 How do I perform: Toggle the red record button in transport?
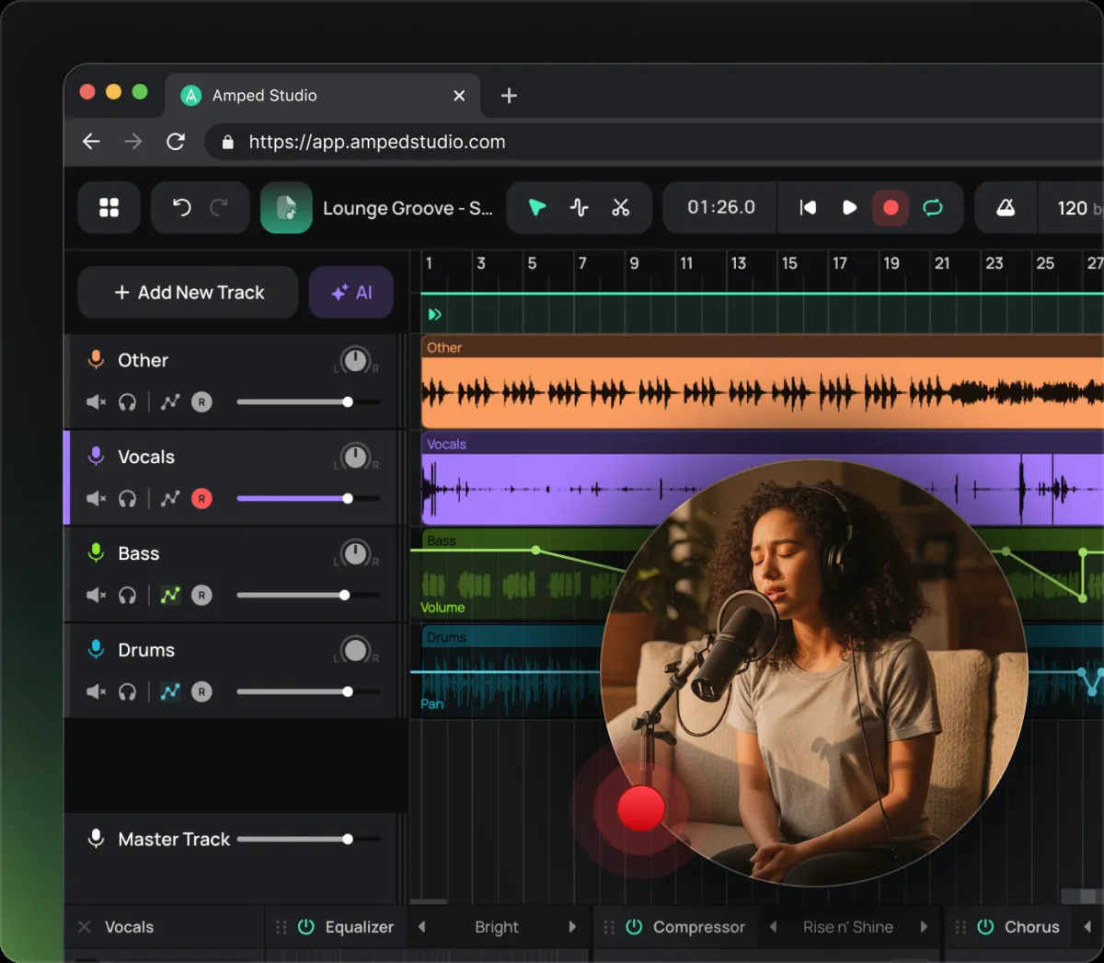tap(891, 207)
